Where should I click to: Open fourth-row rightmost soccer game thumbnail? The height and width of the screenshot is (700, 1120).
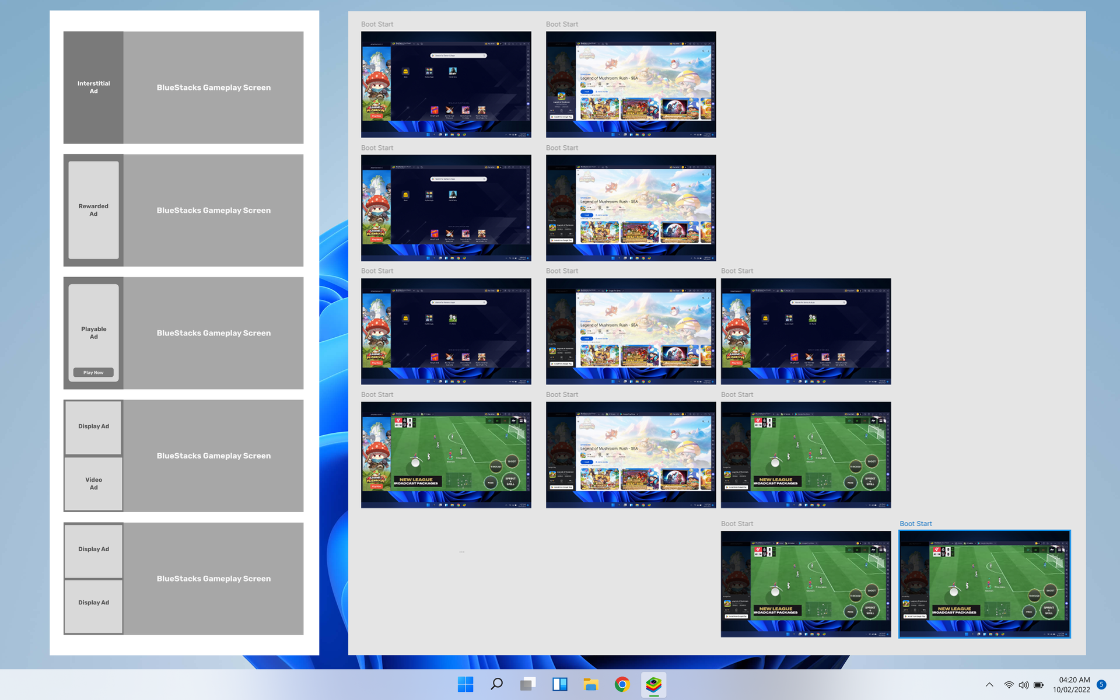pos(806,455)
